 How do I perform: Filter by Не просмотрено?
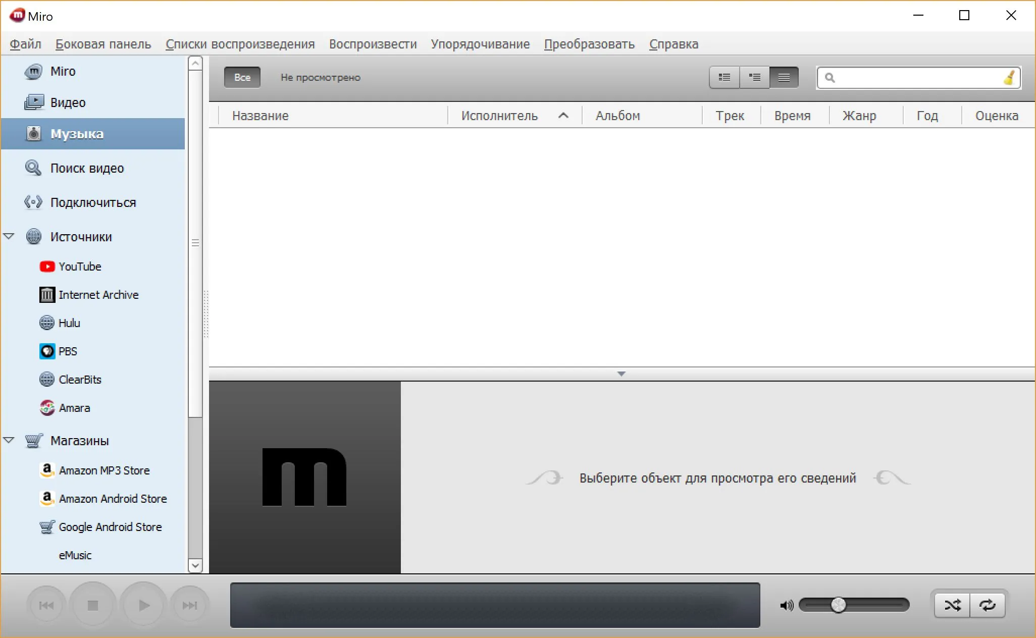coord(321,77)
